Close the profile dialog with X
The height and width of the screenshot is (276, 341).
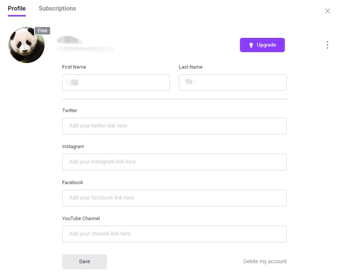[x=328, y=11]
